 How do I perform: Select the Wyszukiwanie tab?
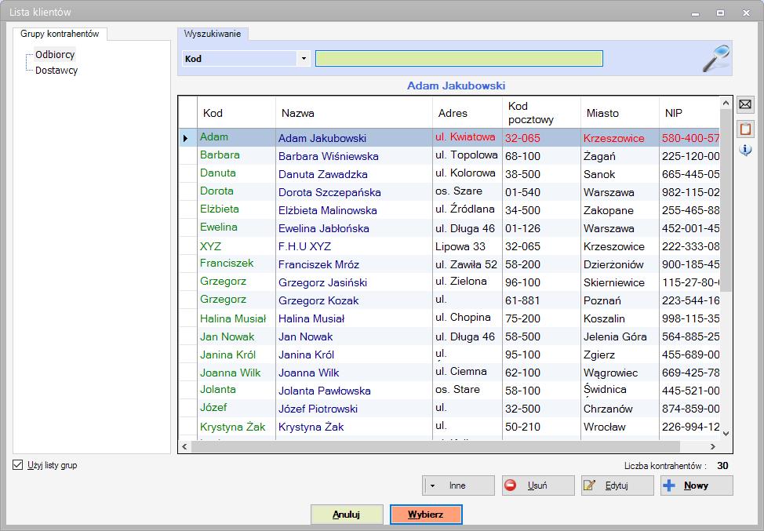[213, 34]
